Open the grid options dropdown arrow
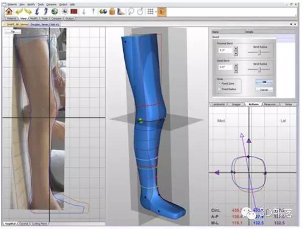 pyautogui.click(x=156, y=12)
